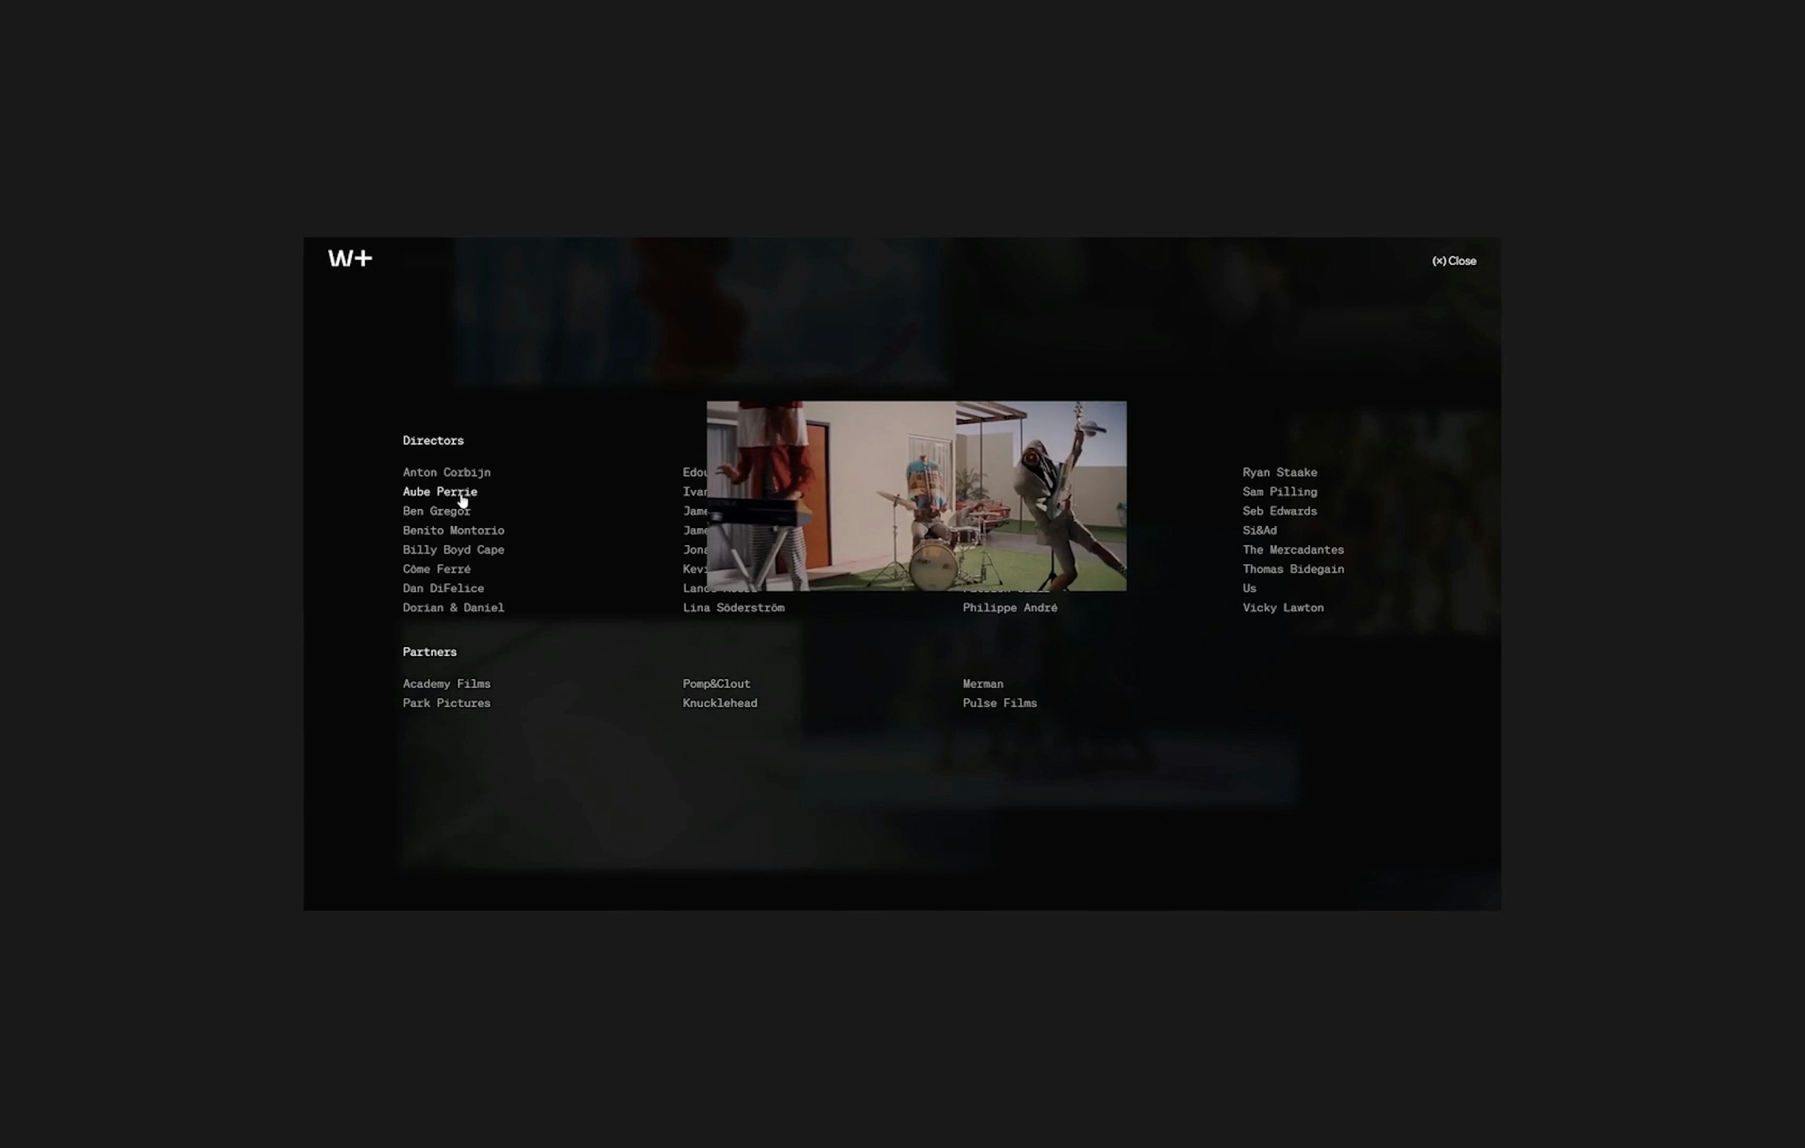Open Seb Edwards from the list
Screen dimensions: 1805x1148
[x=1281, y=511]
